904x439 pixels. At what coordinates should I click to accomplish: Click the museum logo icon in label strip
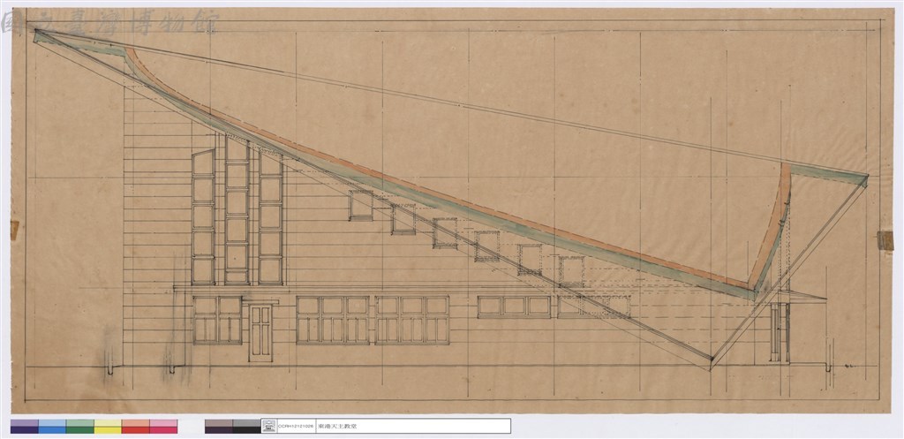tap(268, 427)
